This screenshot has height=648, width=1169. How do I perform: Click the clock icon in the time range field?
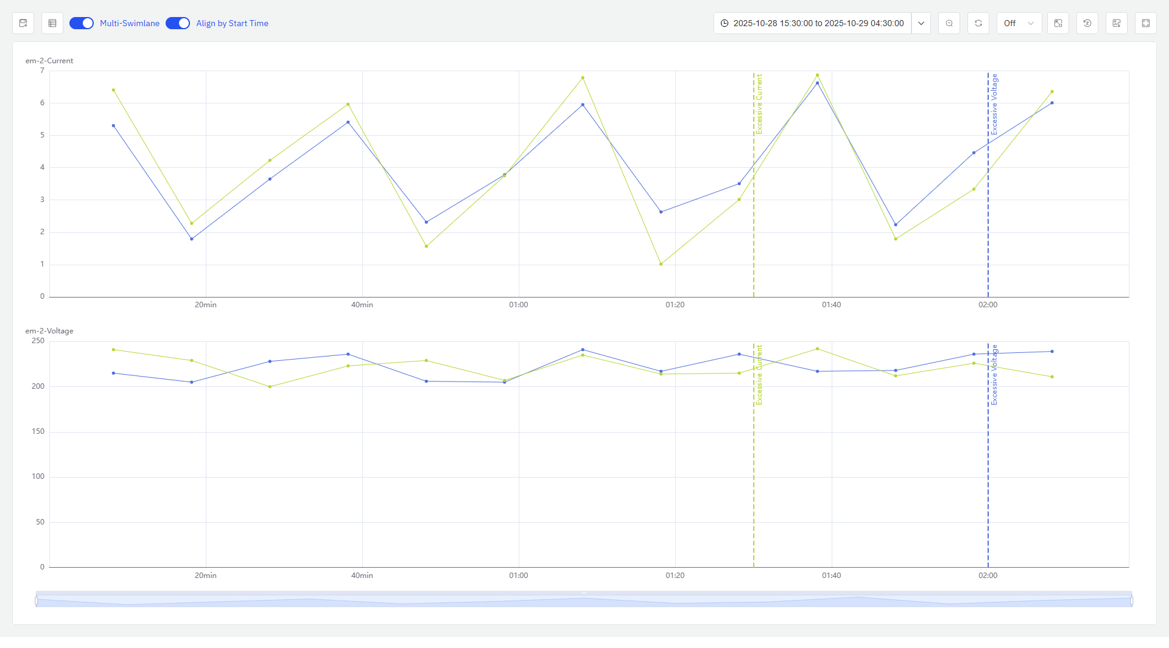tap(725, 23)
